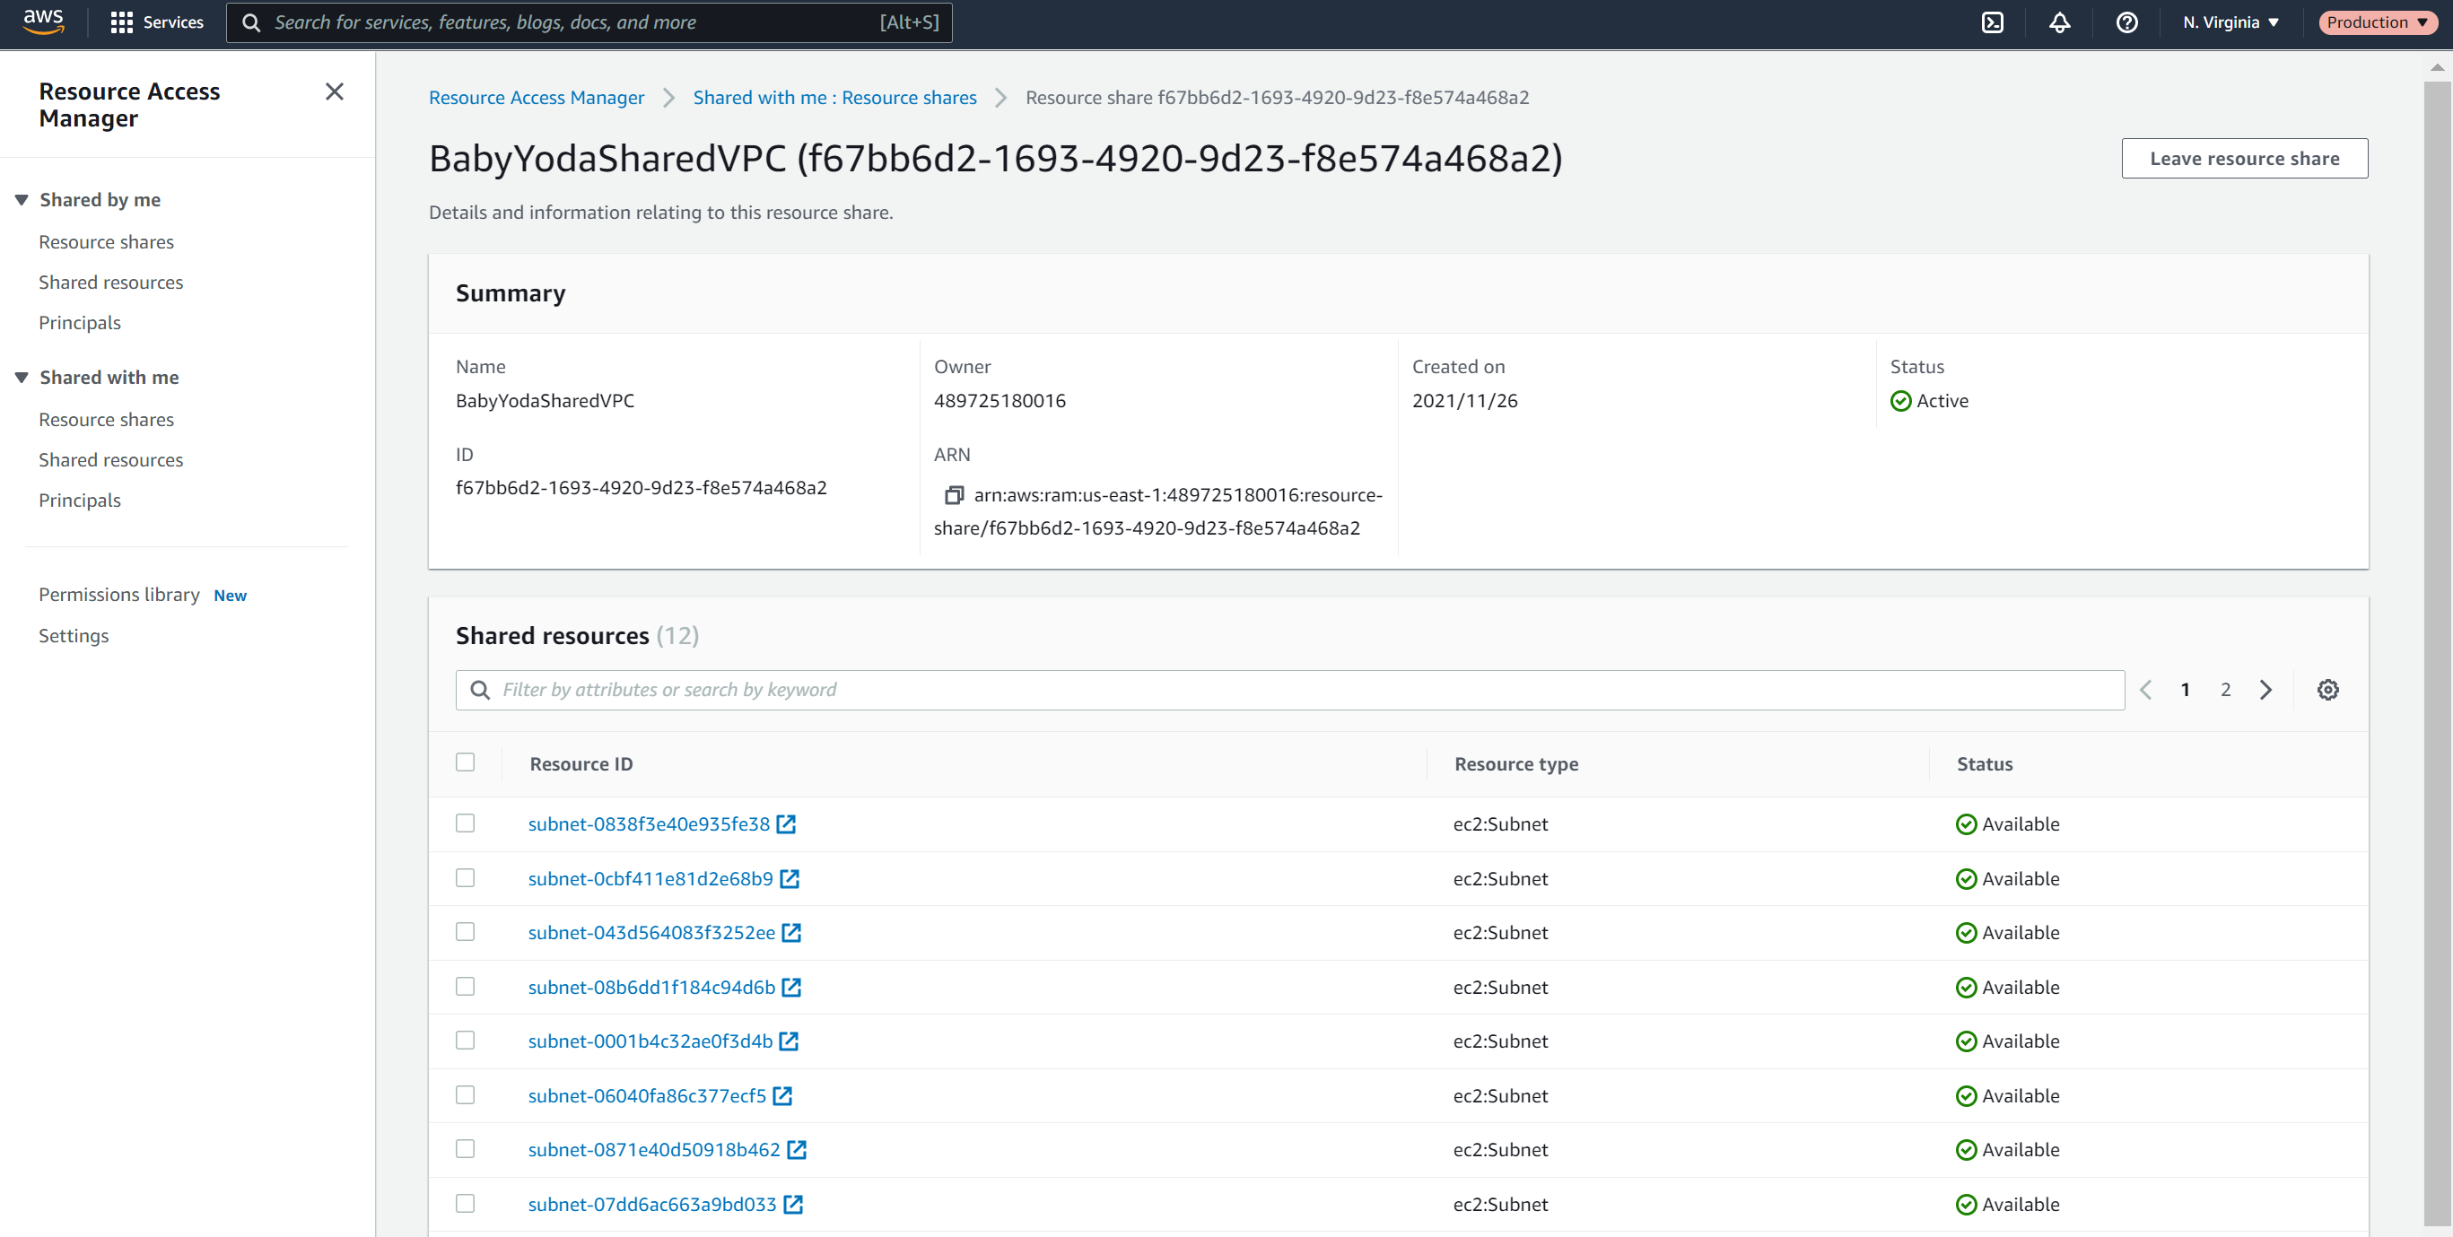Open Principals under Shared with me
The width and height of the screenshot is (2453, 1237).
[x=80, y=500]
